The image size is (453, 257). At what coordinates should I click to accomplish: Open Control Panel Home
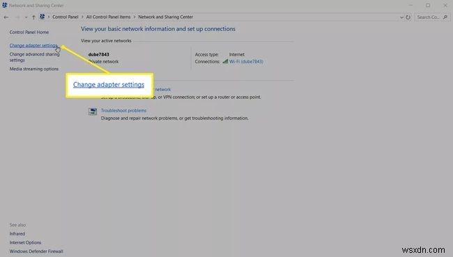click(29, 32)
